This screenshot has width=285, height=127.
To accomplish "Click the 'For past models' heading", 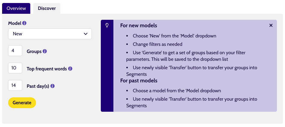I will [x=139, y=81].
